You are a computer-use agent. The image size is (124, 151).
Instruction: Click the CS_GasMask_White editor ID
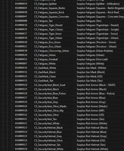point(45,68)
